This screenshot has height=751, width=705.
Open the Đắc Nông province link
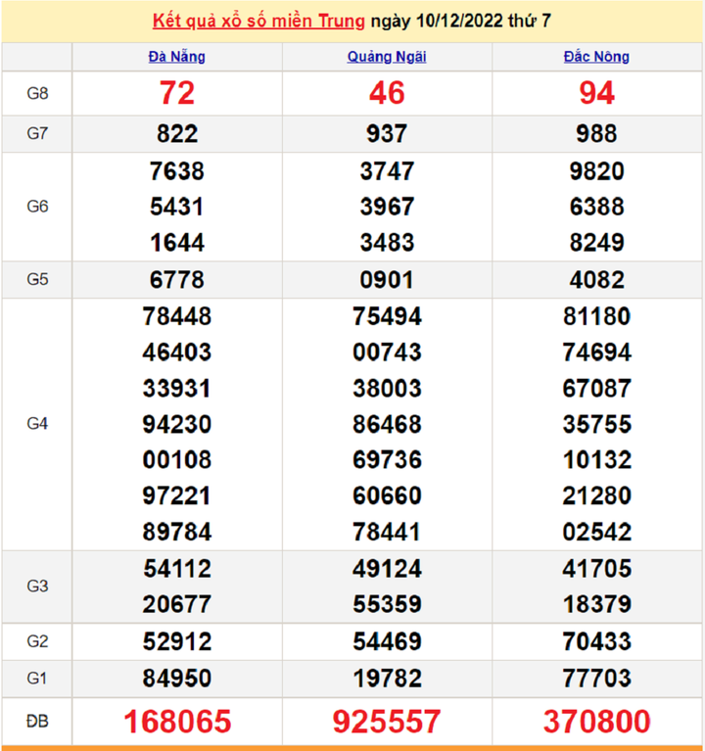coord(596,57)
